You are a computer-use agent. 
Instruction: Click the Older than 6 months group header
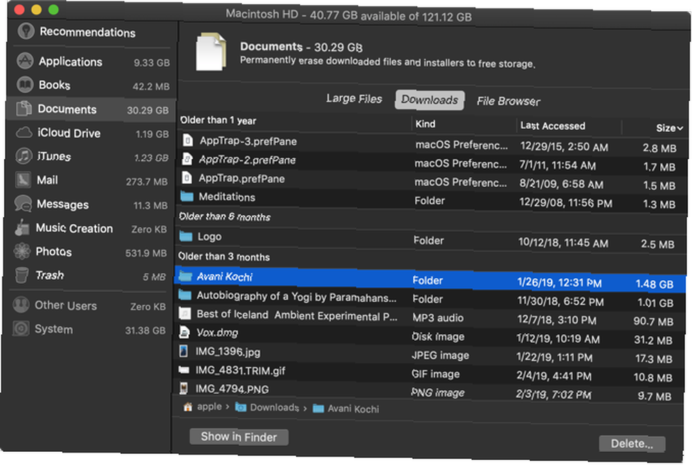click(224, 217)
